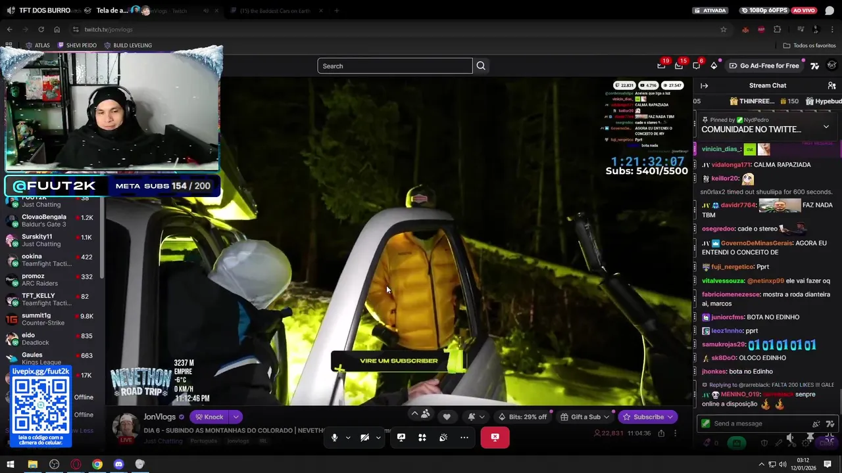Open ClovaoBengala channel in the sidebar

coord(53,220)
